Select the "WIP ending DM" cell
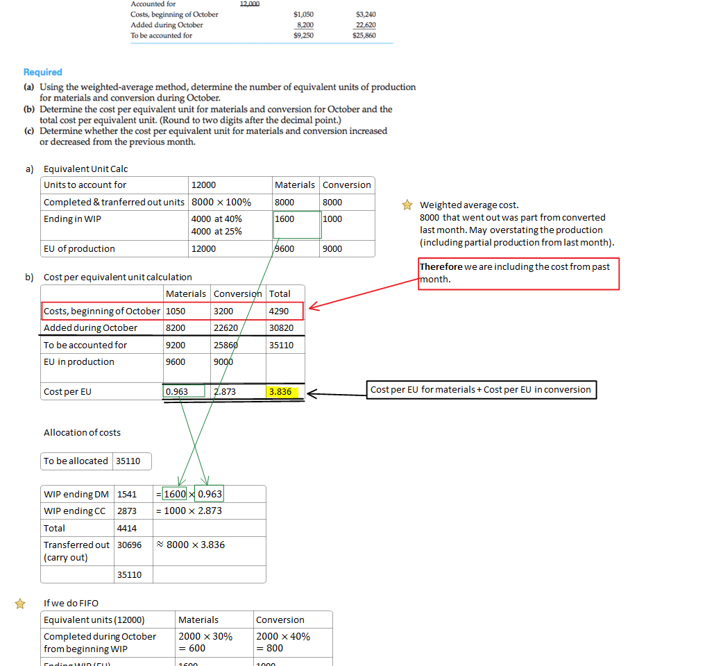The width and height of the screenshot is (714, 666). pos(76,495)
